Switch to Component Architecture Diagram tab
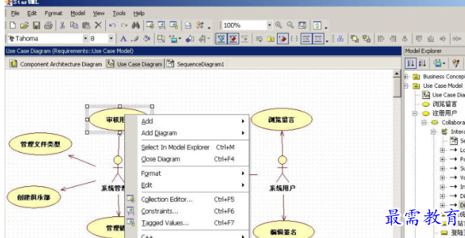This screenshot has height=238, width=465. click(55, 64)
